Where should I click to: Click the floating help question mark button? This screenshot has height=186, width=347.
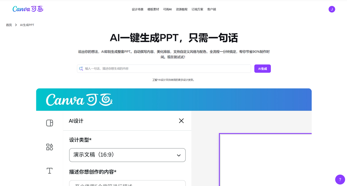[340, 179]
